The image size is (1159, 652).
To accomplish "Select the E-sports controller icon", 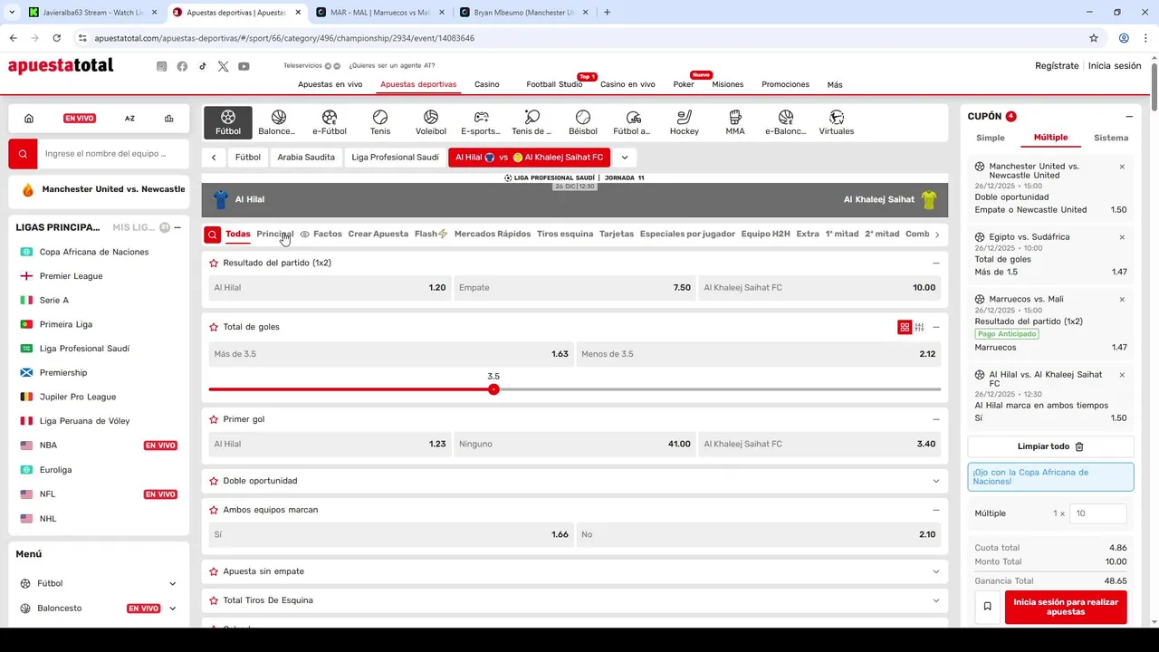I will pos(481,123).
